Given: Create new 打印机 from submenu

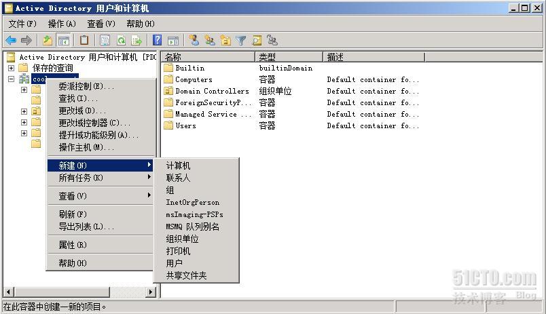Looking at the screenshot, I should [196, 251].
